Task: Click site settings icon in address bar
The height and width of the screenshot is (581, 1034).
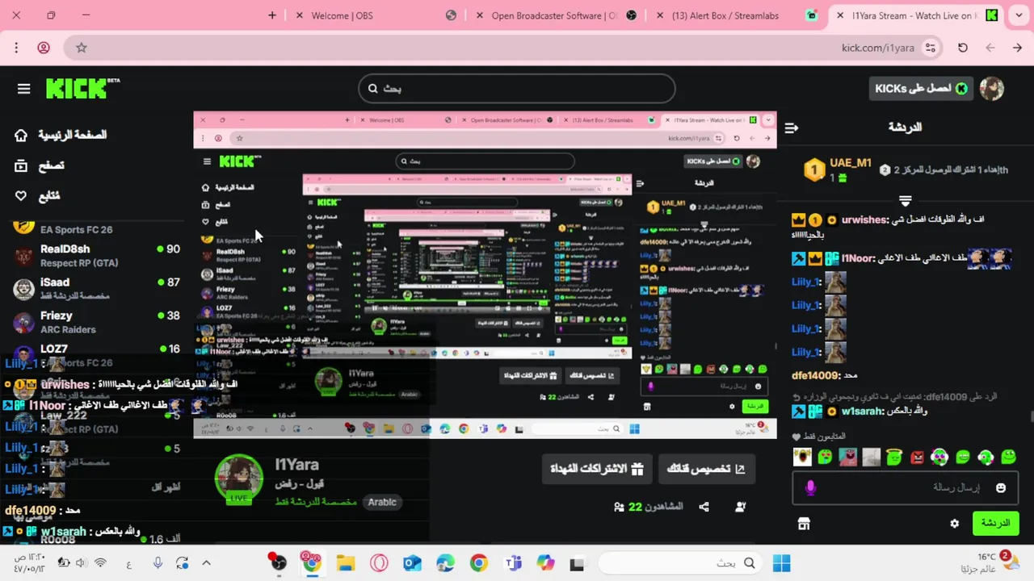Action: point(931,48)
